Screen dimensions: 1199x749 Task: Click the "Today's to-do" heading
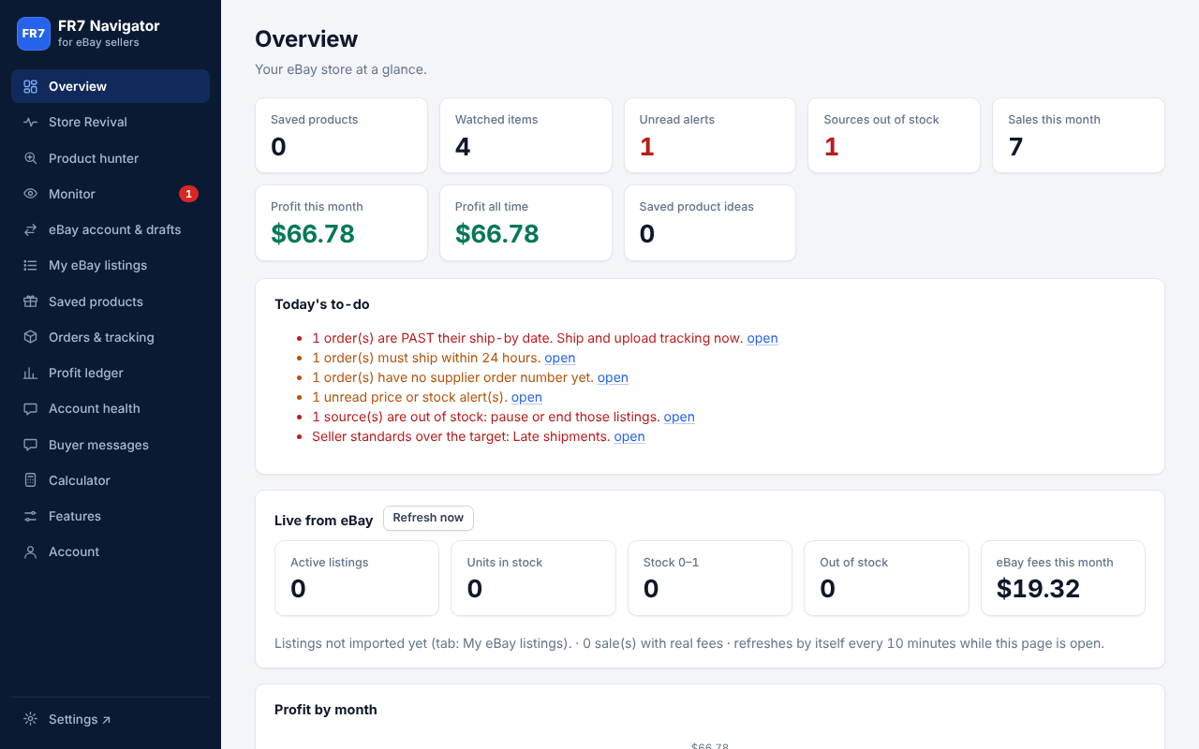point(322,304)
